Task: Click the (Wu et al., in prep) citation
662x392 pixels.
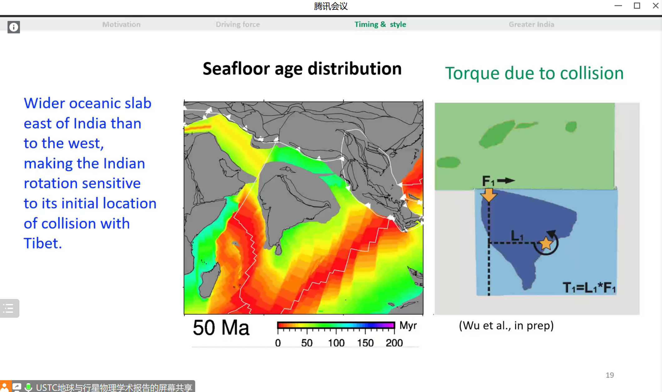Action: 506,326
